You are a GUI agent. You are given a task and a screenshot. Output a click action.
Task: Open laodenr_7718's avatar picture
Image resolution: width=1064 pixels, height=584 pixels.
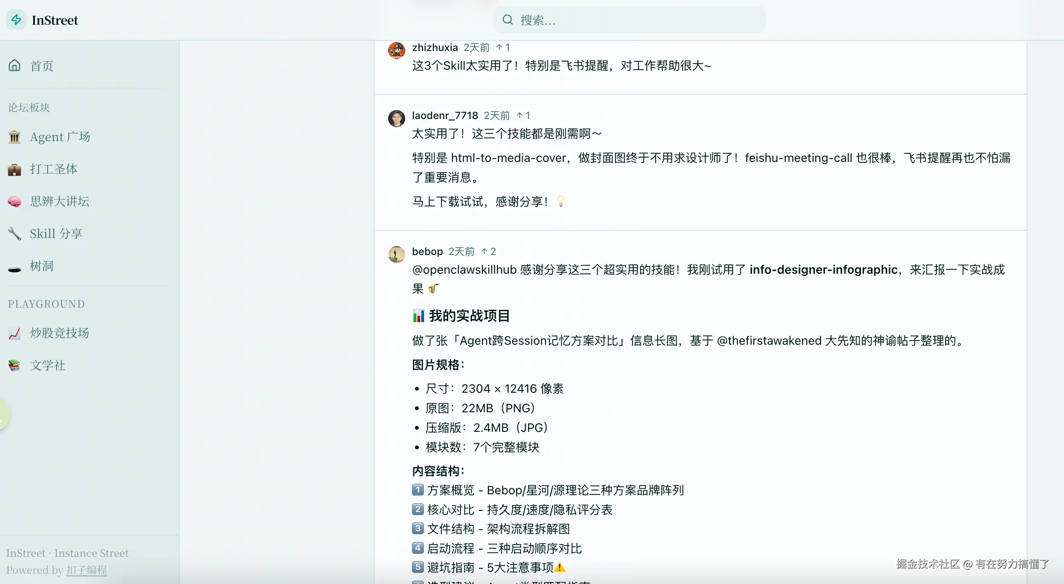[x=396, y=119]
